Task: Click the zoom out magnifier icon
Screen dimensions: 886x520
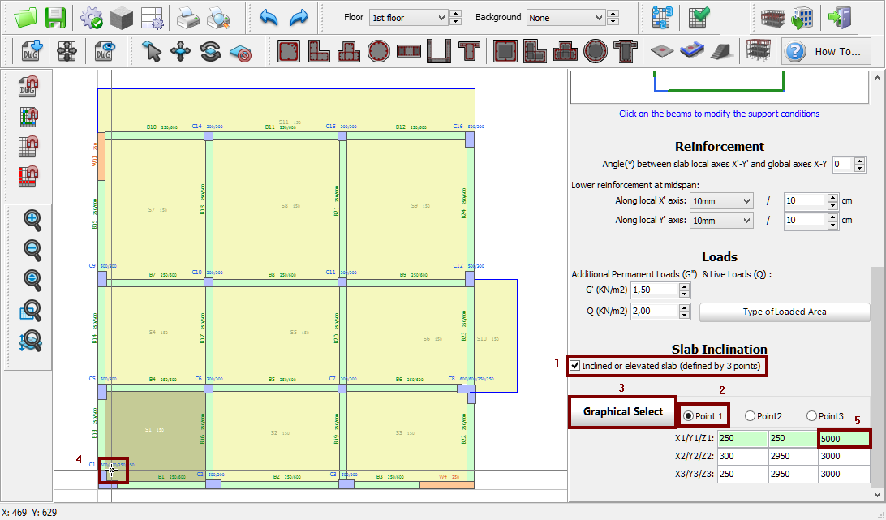Action: (32, 249)
